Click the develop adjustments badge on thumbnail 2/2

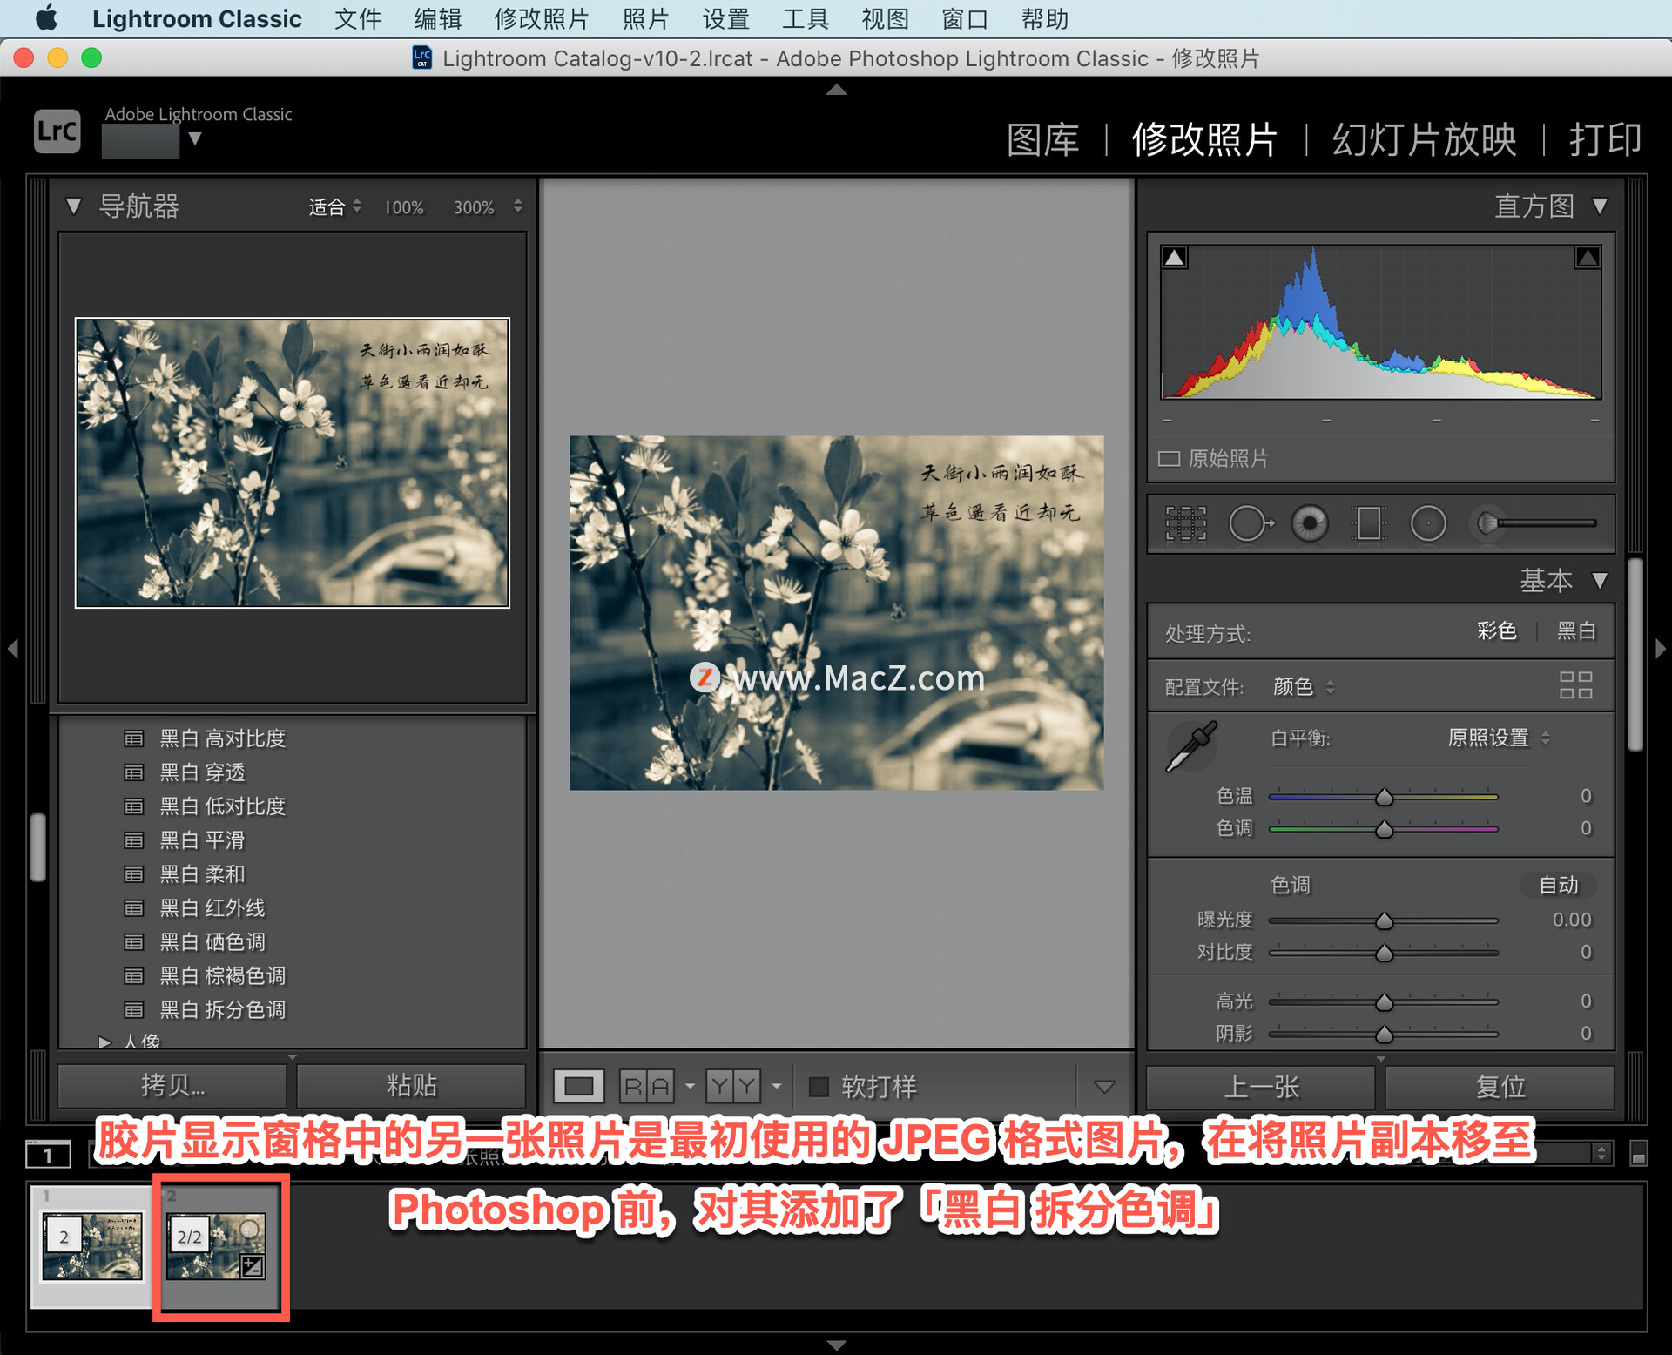(x=253, y=1266)
